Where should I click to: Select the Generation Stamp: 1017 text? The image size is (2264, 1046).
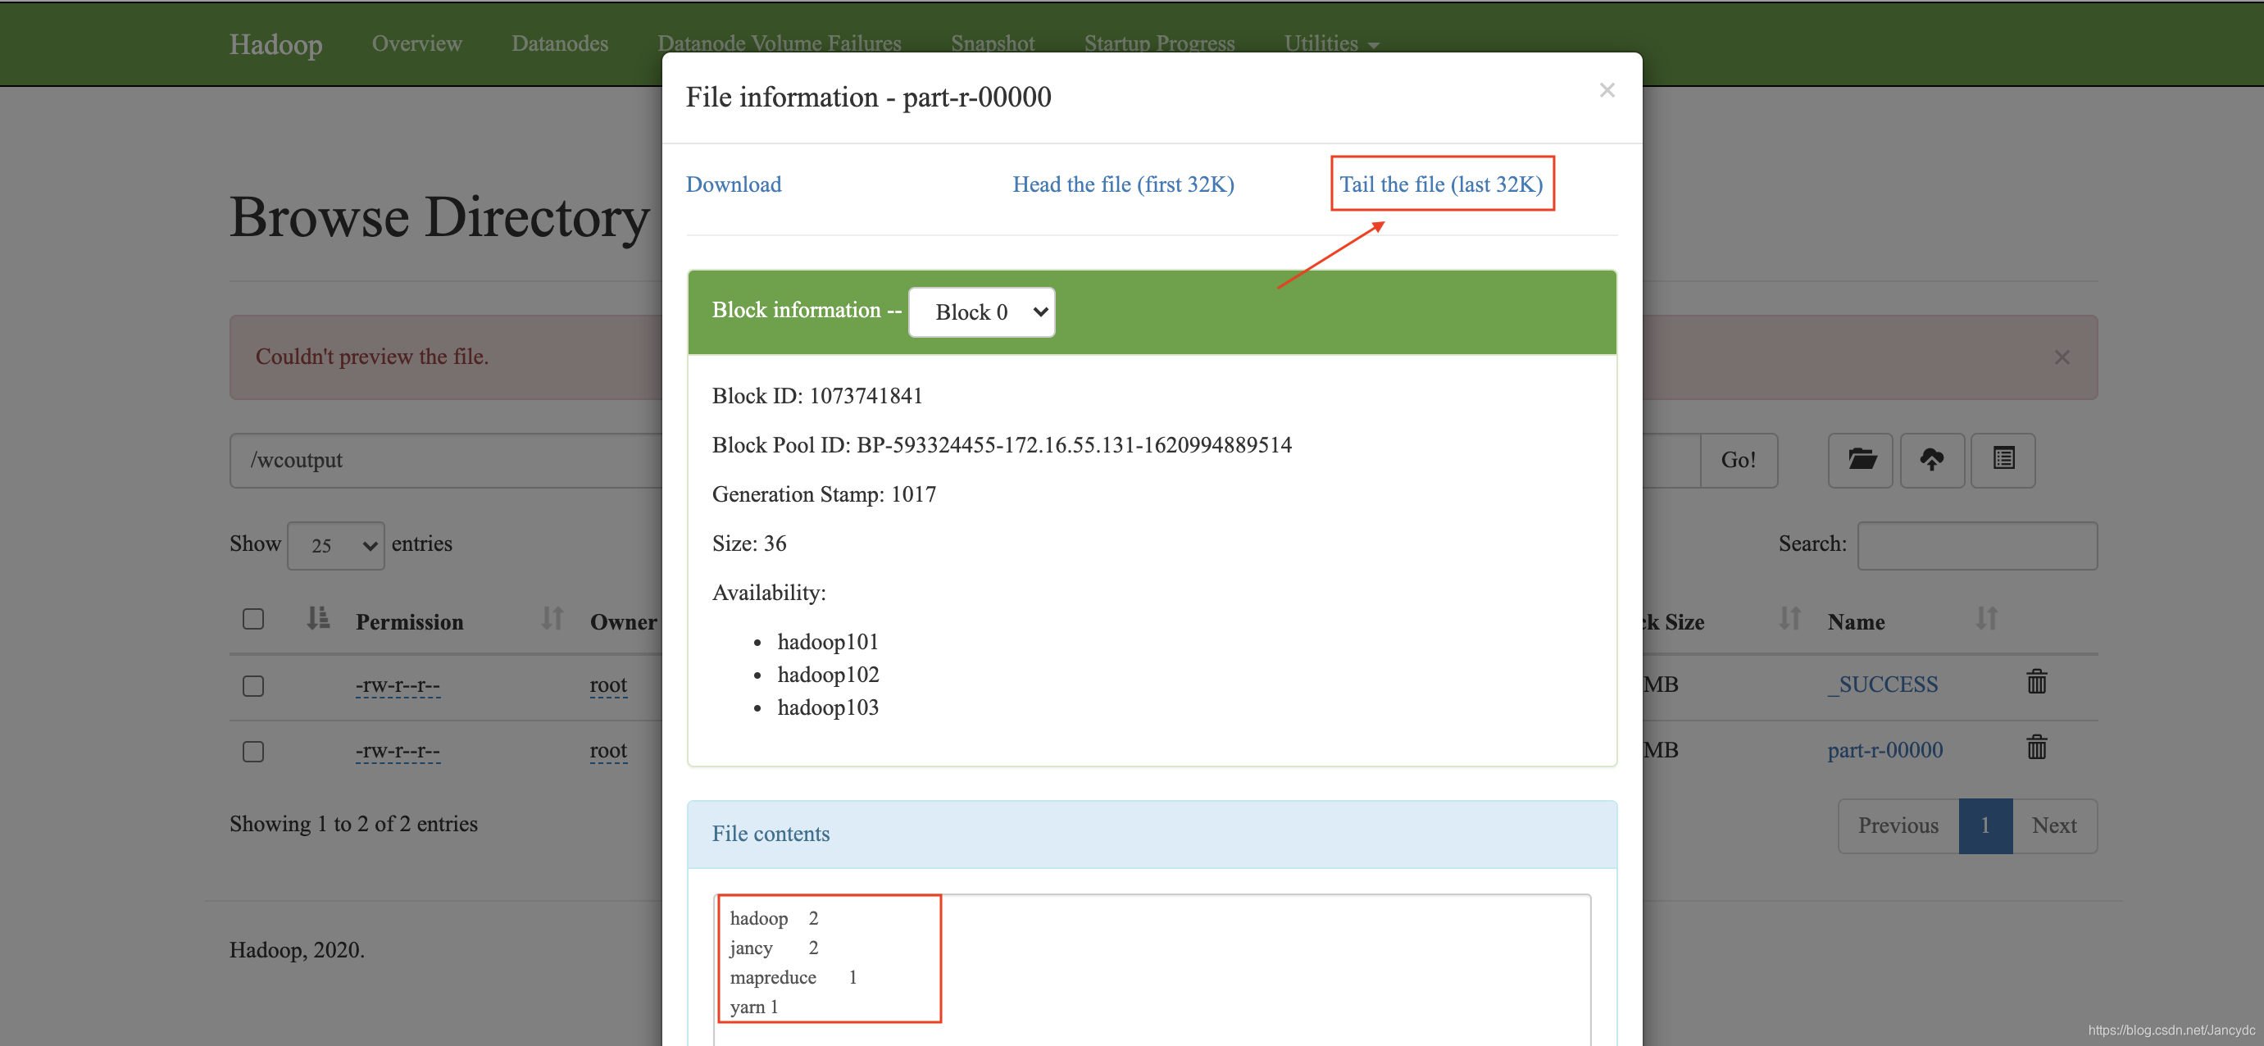coord(824,495)
